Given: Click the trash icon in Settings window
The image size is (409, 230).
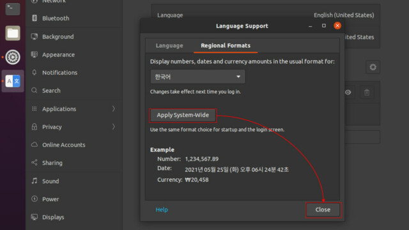Looking at the screenshot, I should (x=367, y=92).
